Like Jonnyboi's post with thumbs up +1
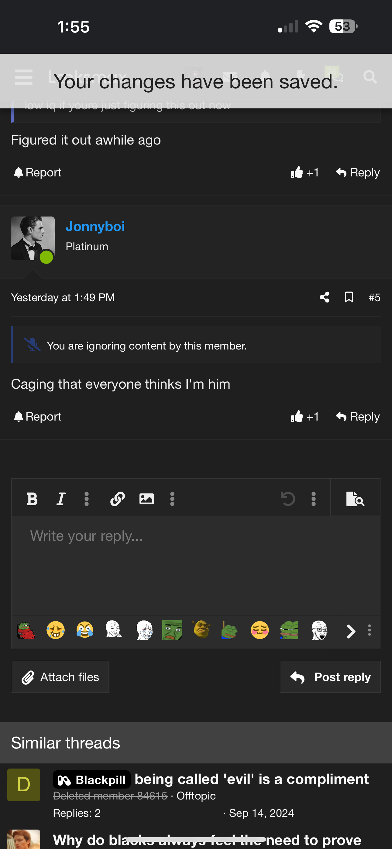The width and height of the screenshot is (392, 849). pos(304,416)
